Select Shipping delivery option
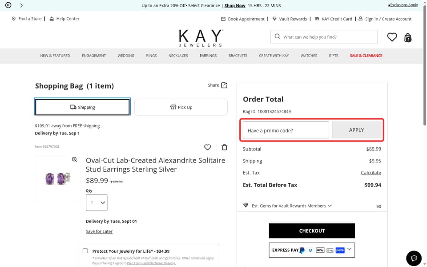The width and height of the screenshot is (427, 267). point(82,107)
